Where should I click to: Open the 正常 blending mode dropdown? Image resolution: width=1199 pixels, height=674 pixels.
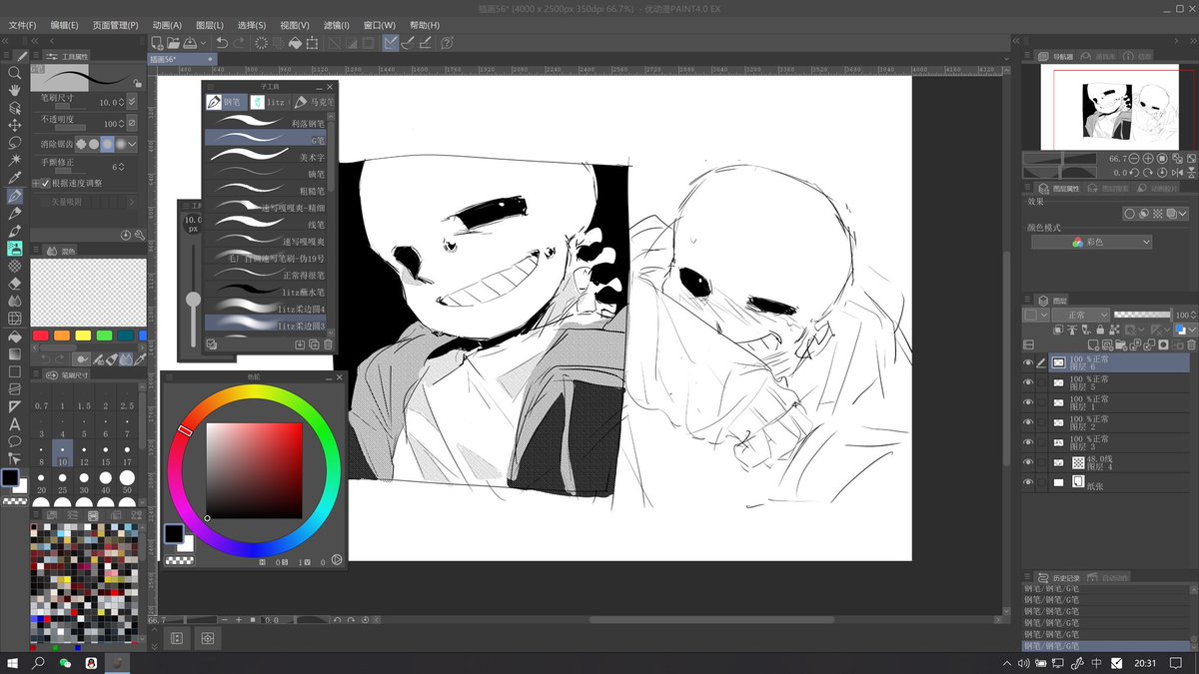pos(1080,315)
